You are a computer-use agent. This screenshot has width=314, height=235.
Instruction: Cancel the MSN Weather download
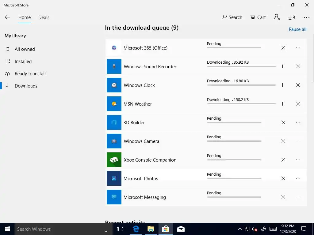click(x=298, y=104)
